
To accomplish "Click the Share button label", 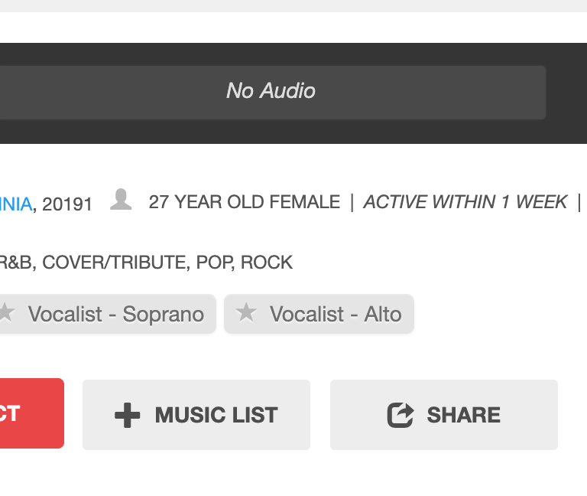I will 463,415.
